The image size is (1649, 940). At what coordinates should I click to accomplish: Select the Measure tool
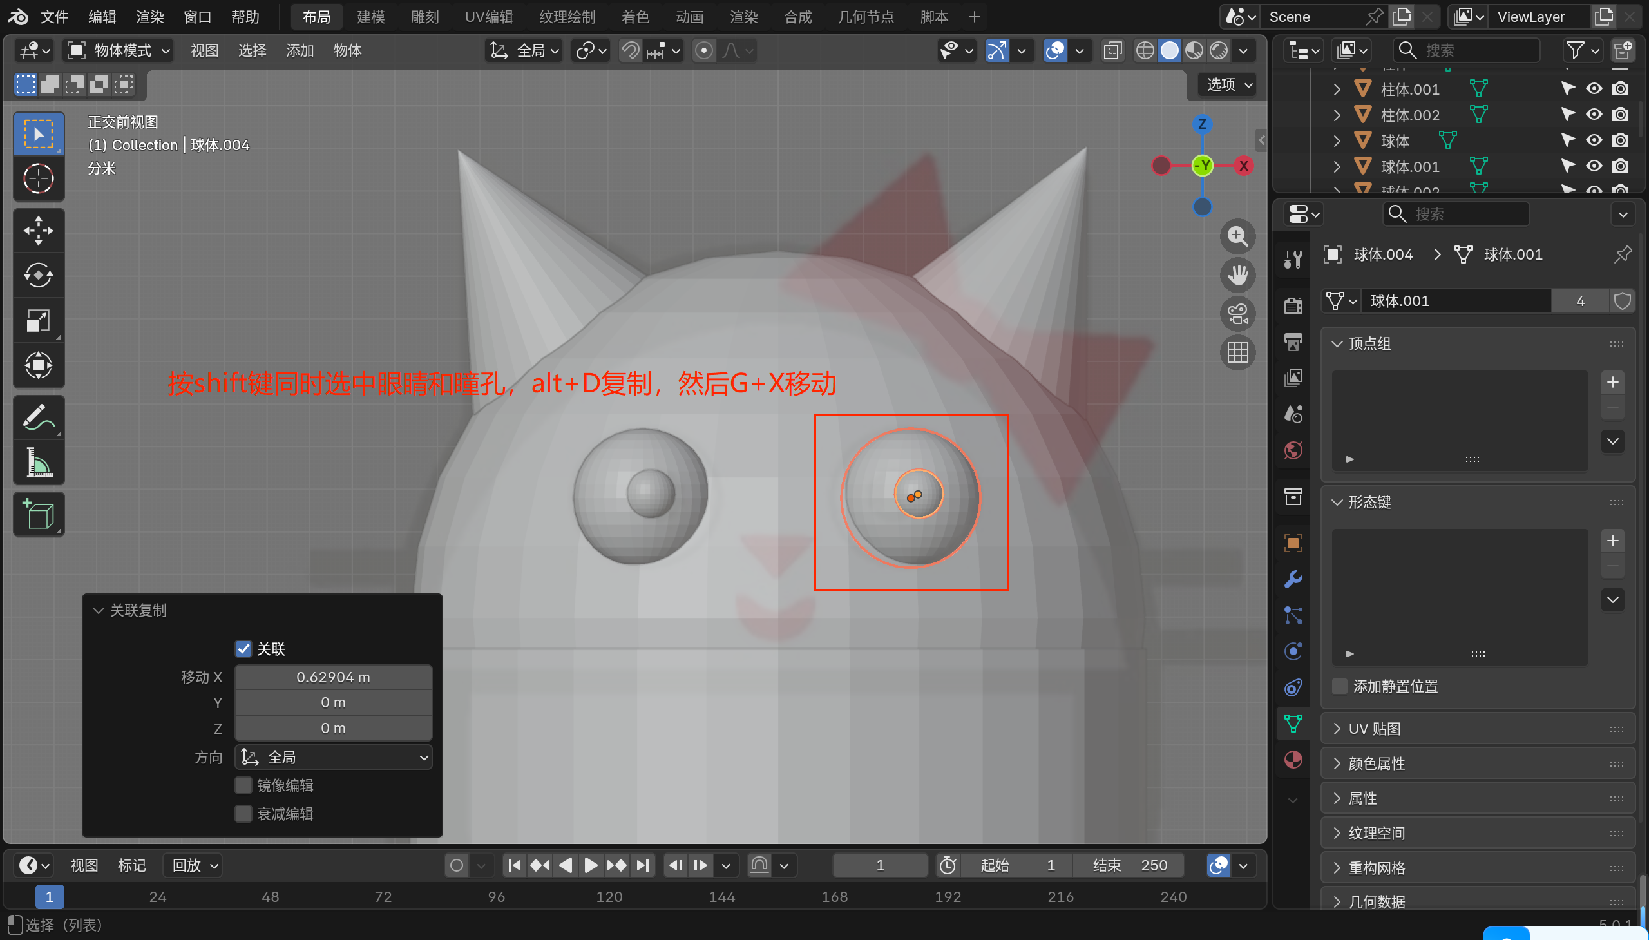[38, 462]
